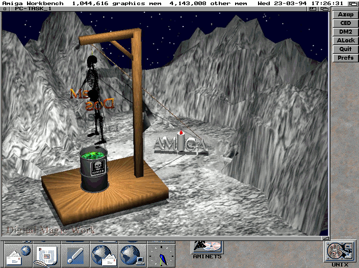The width and height of the screenshot is (359, 268).
Task: Click the ALock button
Action: point(345,40)
